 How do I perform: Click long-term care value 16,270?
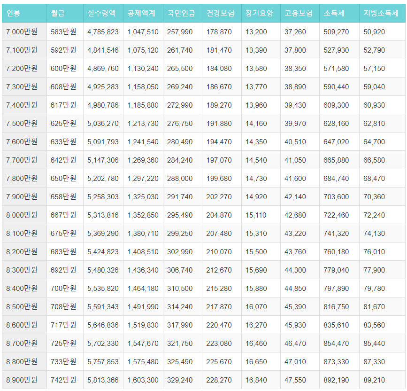tap(256, 325)
